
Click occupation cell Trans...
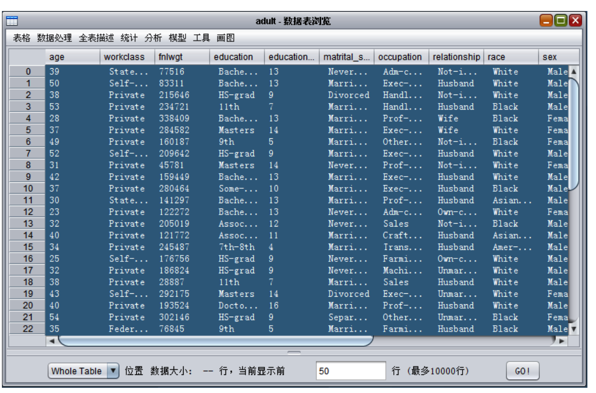tap(402, 247)
